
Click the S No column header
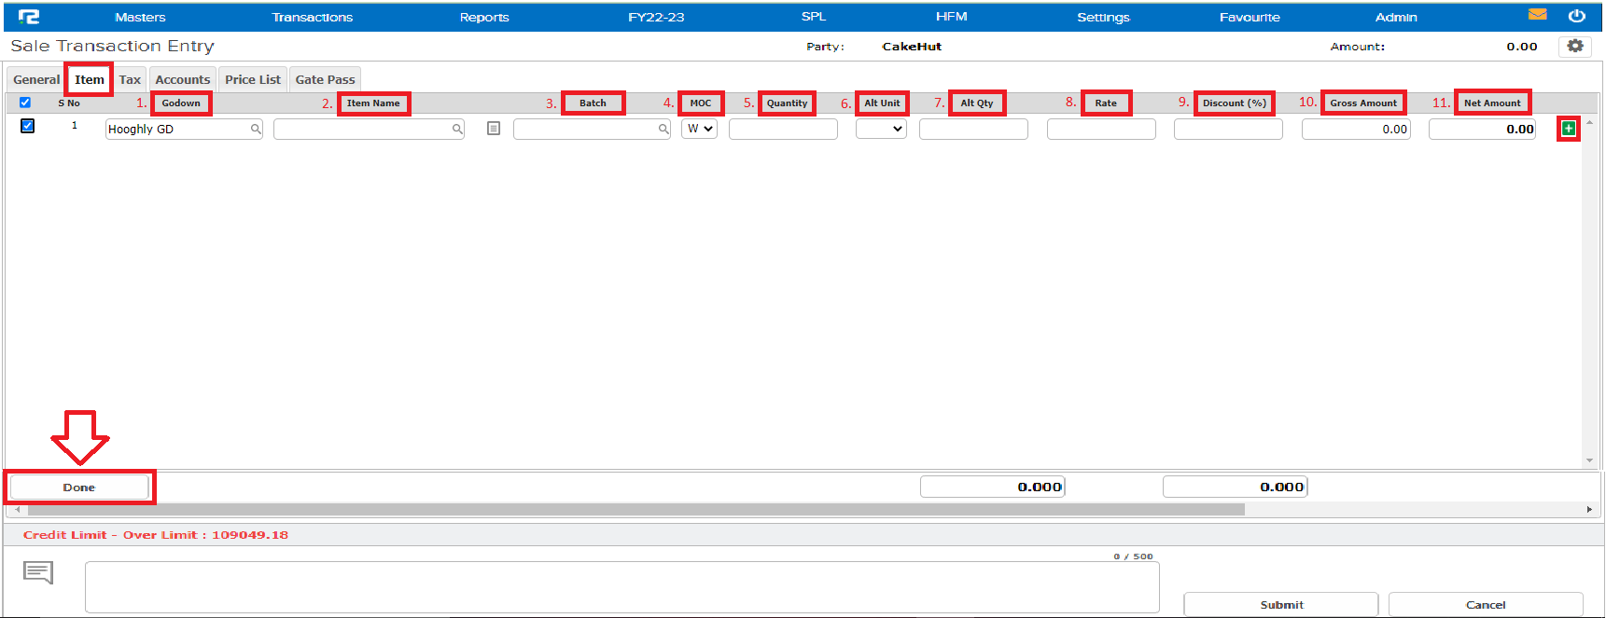coord(69,103)
